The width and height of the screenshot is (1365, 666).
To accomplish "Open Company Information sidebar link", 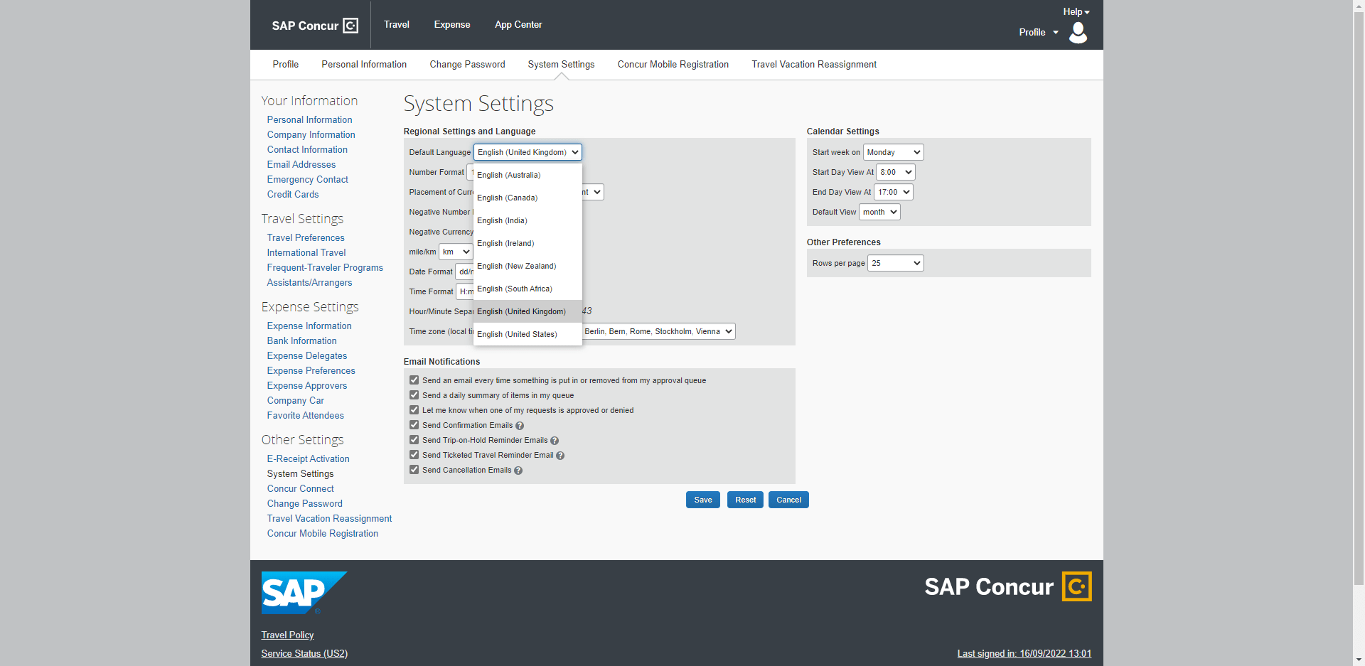I will 311,135.
